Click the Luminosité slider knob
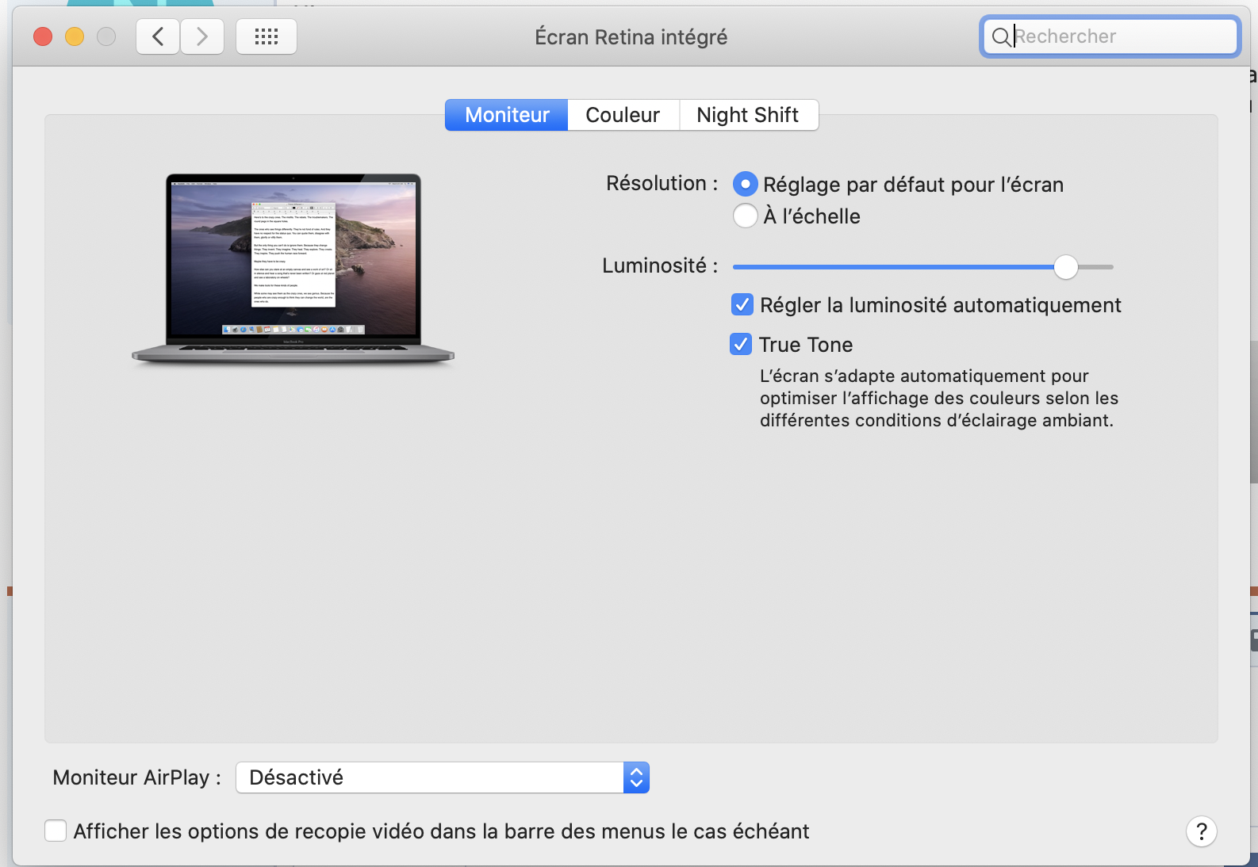This screenshot has width=1258, height=867. pos(1066,267)
